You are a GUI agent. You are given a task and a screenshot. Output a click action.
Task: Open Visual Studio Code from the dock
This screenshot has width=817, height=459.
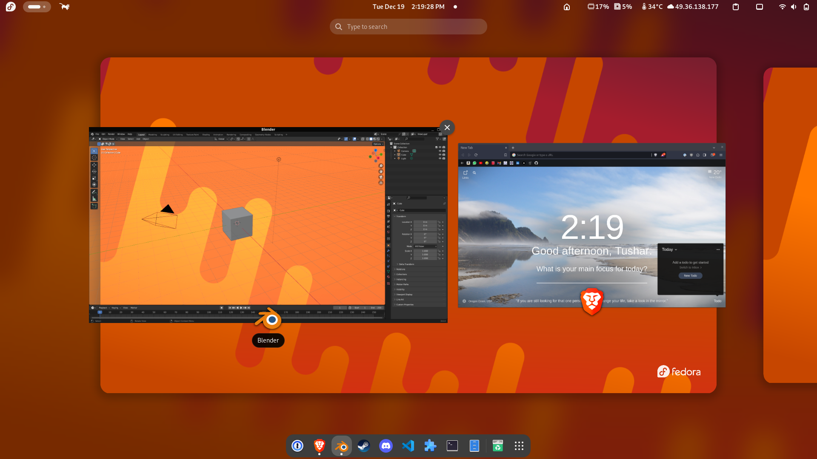click(x=408, y=446)
